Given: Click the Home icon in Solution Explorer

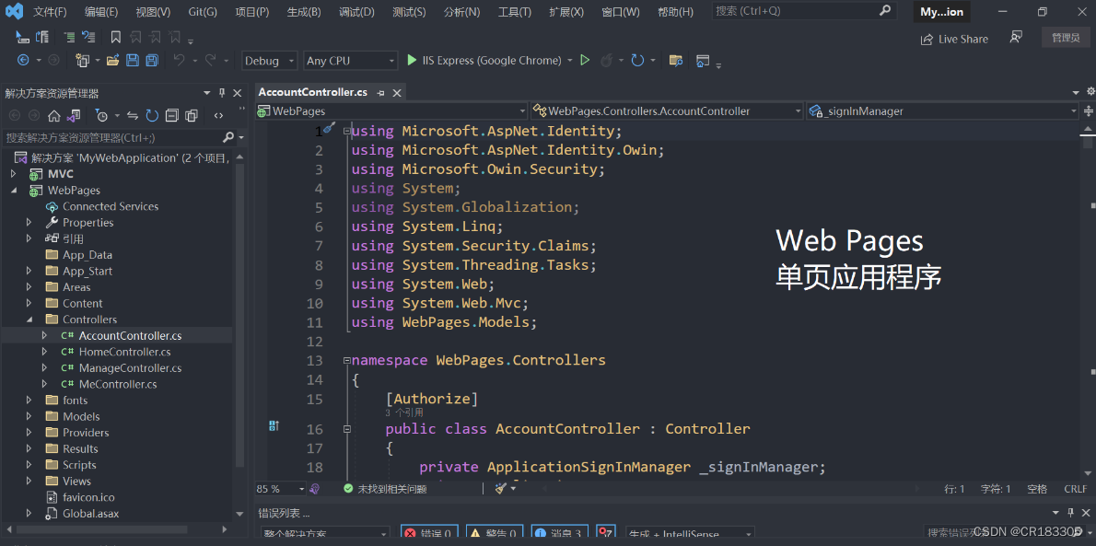Looking at the screenshot, I should click(53, 115).
